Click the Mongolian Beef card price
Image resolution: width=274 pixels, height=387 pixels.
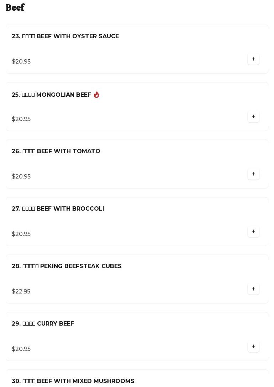(x=21, y=119)
